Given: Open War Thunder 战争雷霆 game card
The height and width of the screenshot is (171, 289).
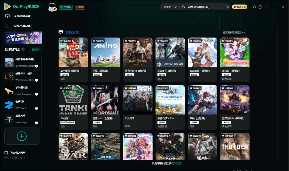Looking at the screenshot, I should pyautogui.click(x=73, y=60).
